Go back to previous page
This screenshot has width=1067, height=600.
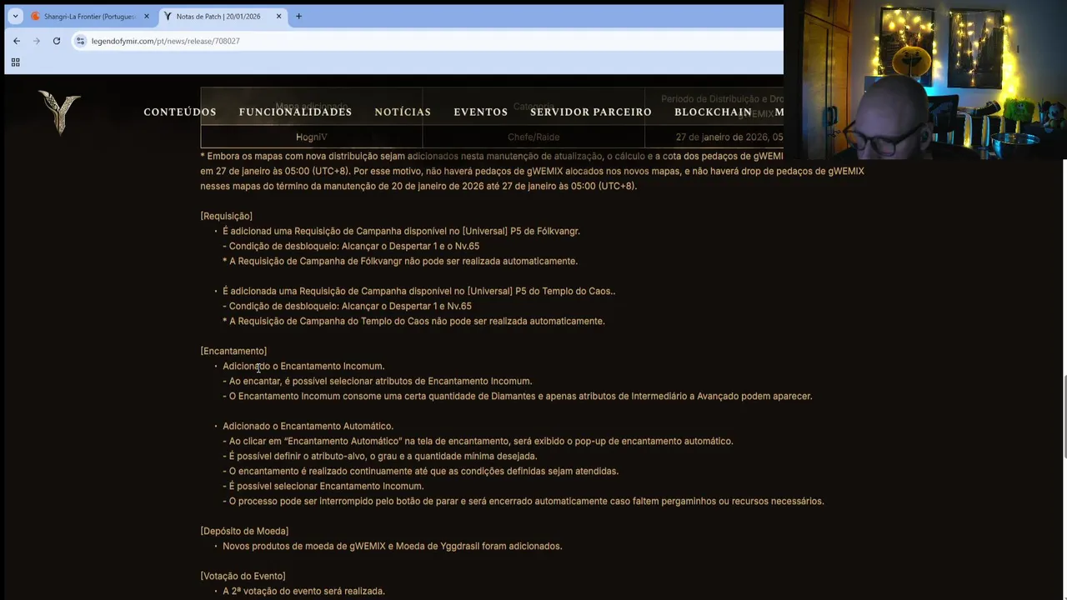click(16, 41)
